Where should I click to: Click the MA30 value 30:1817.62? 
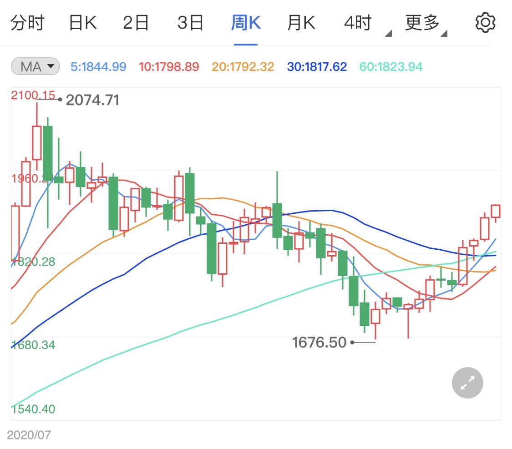317,67
